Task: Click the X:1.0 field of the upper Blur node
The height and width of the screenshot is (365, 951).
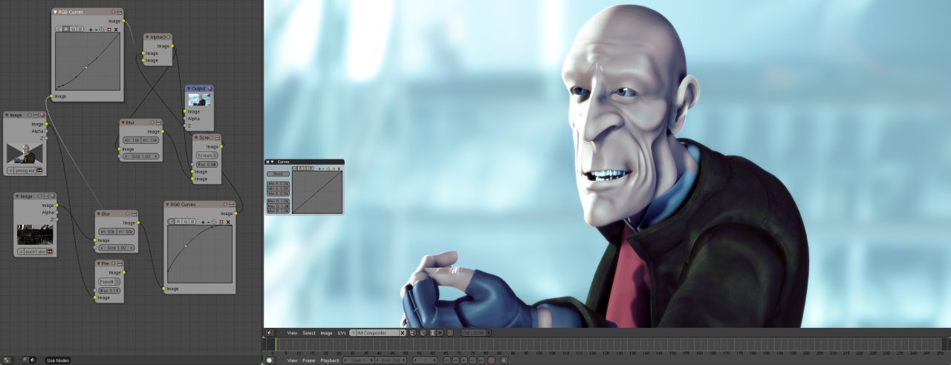Action: pyautogui.click(x=132, y=139)
